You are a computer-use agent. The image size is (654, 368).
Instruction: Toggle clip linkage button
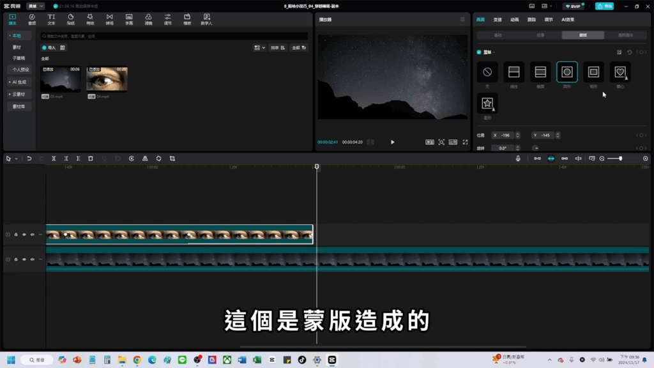click(565, 158)
